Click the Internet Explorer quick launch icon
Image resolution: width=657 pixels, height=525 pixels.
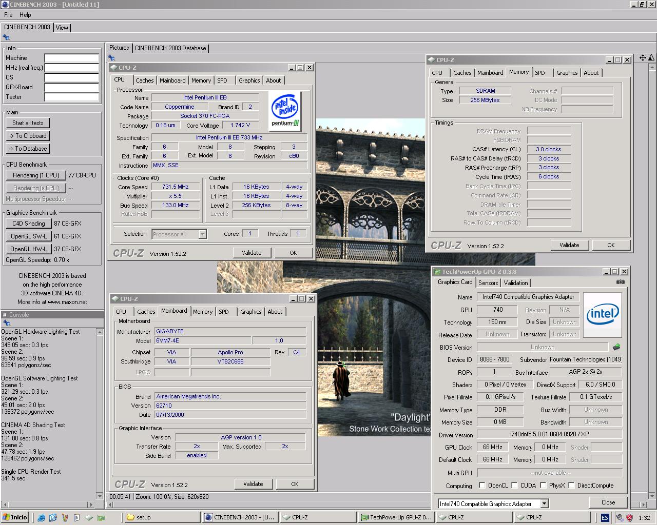click(x=42, y=517)
